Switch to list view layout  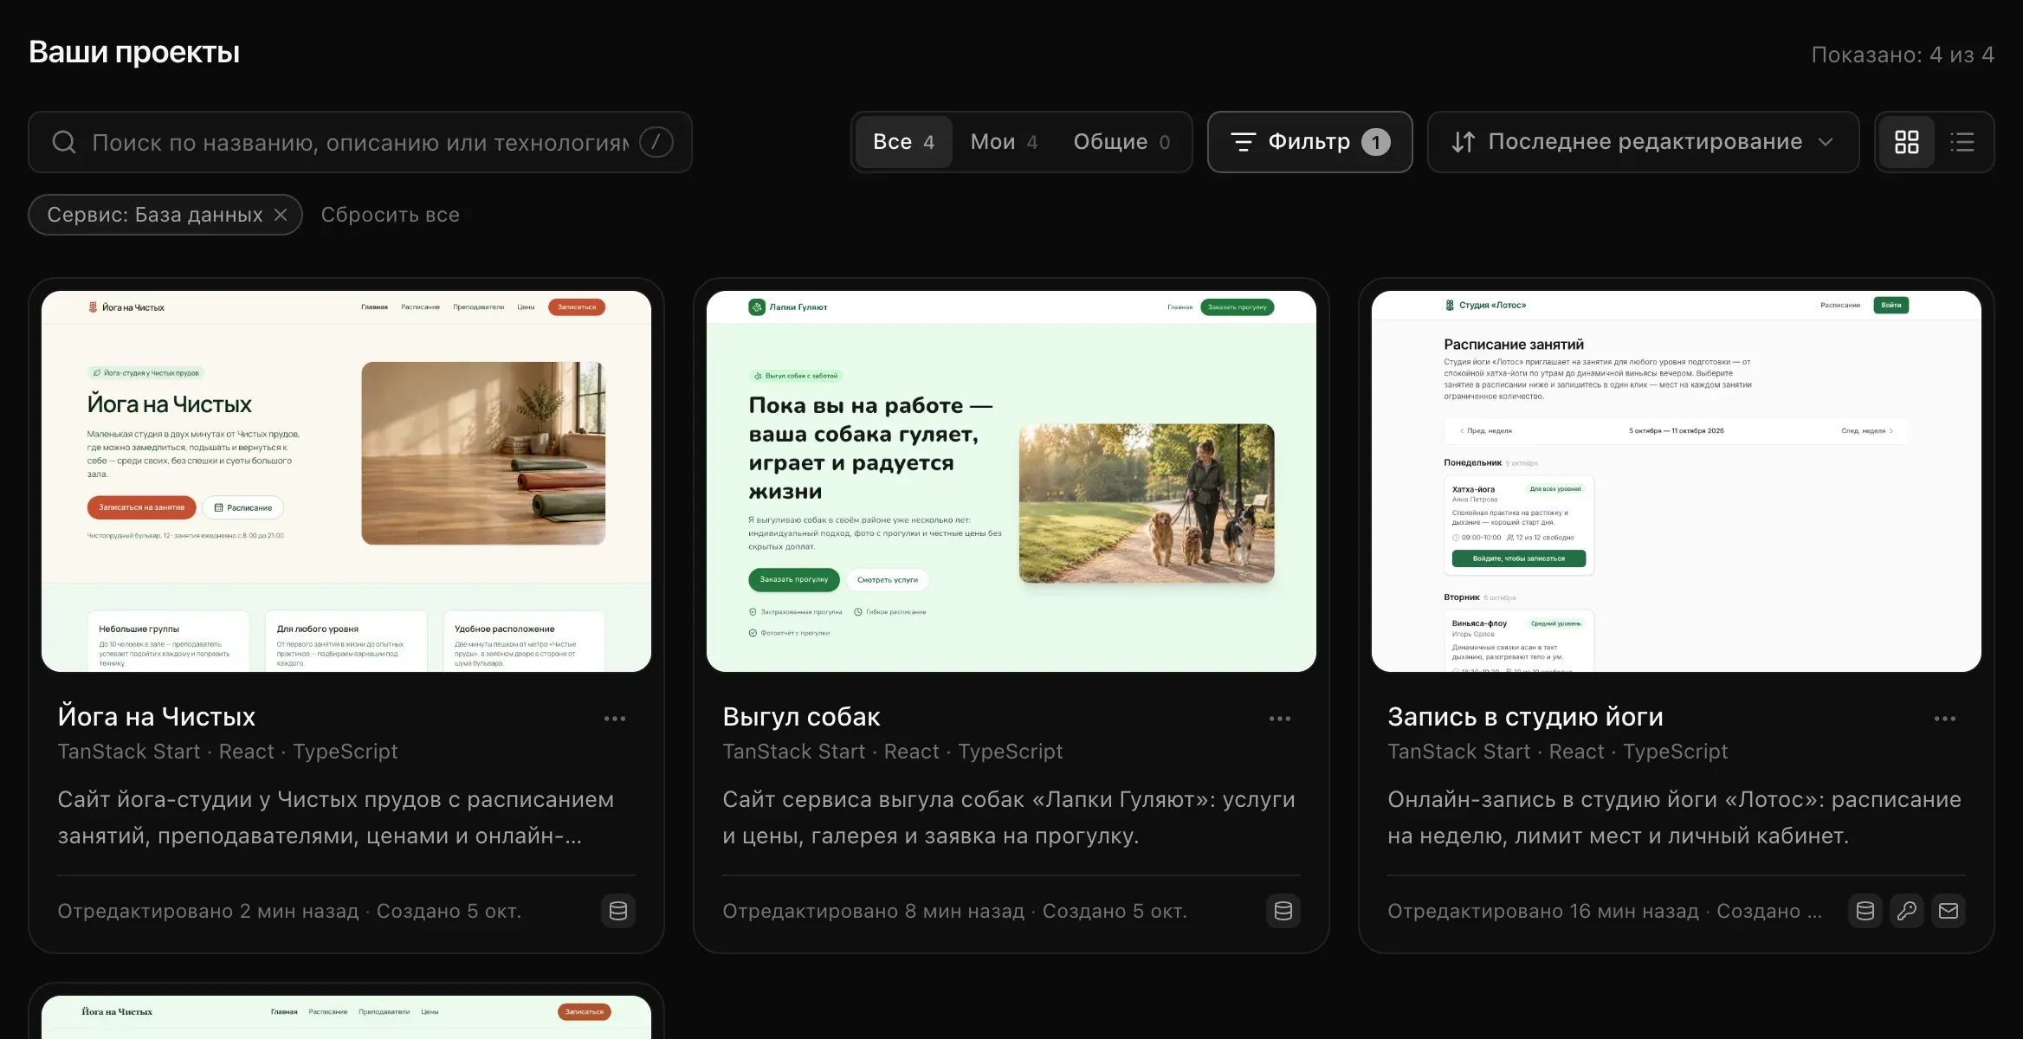point(1962,142)
